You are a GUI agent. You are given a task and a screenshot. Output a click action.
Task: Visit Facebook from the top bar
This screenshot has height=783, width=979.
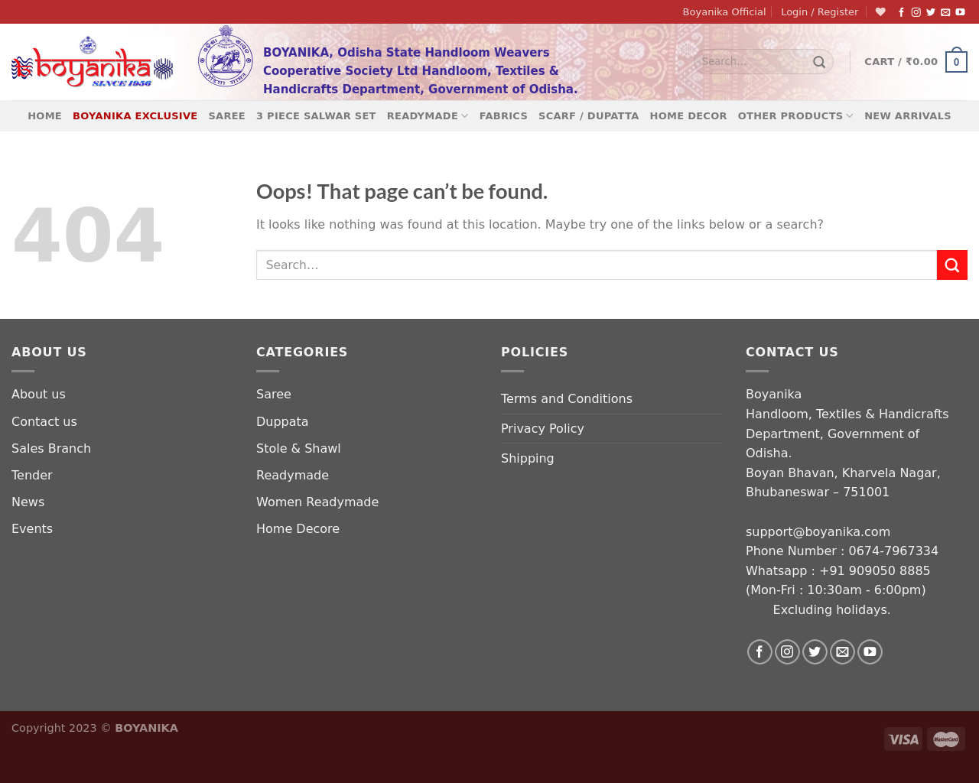[x=901, y=12]
